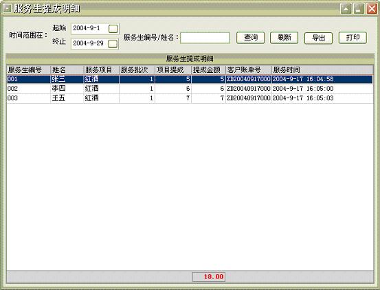Select the row for 王五
Screen dimensions: 380x290
[190, 98]
